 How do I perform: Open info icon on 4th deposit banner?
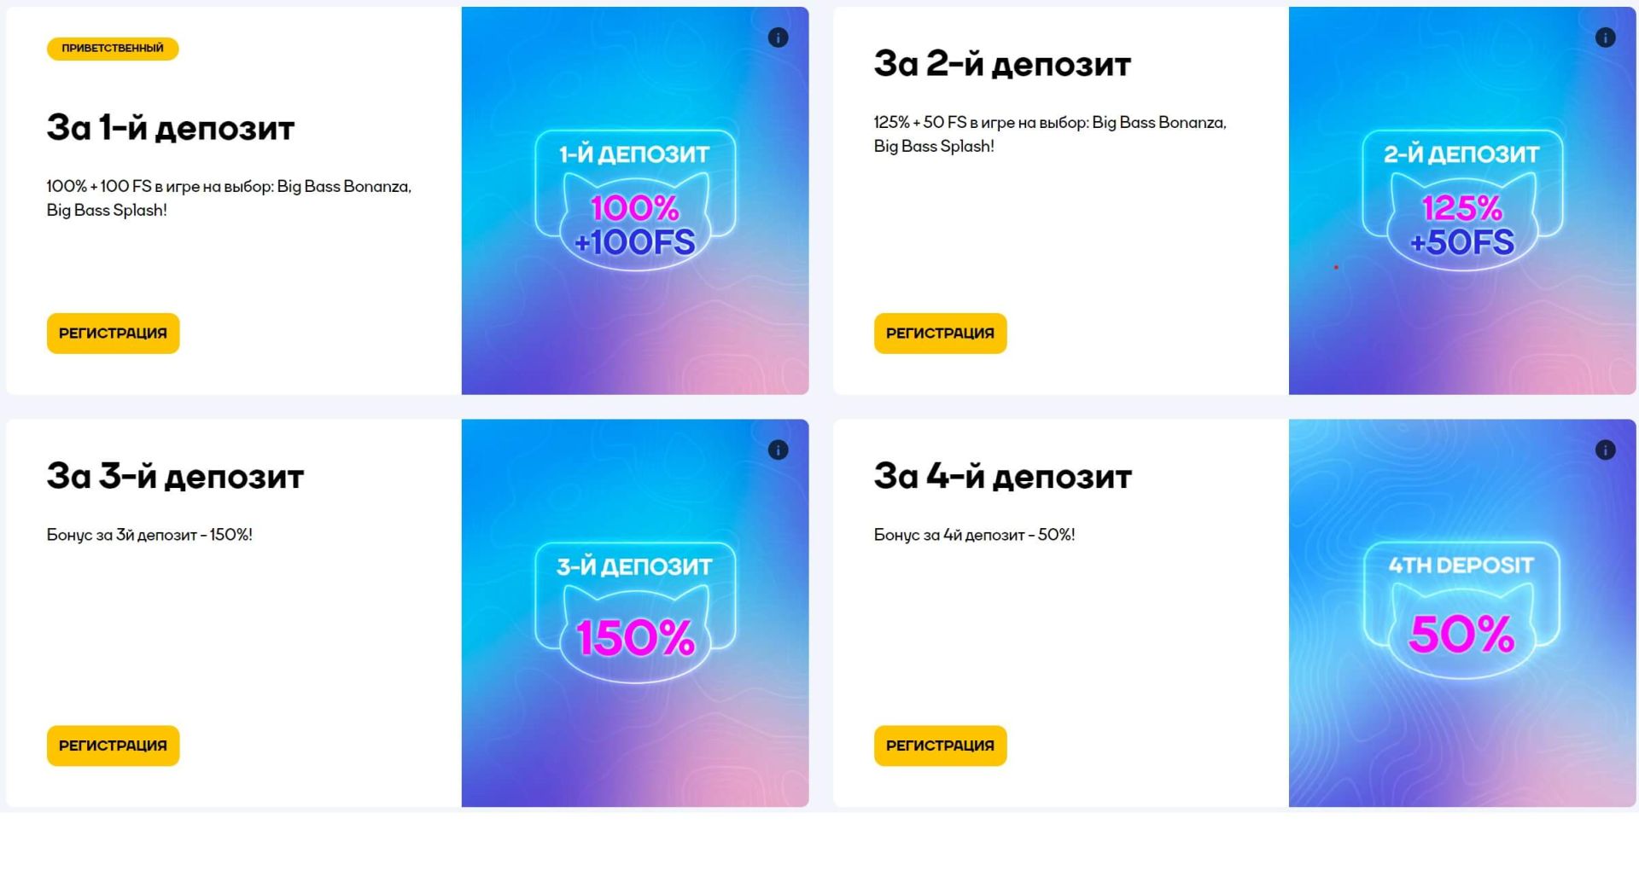tap(1605, 450)
